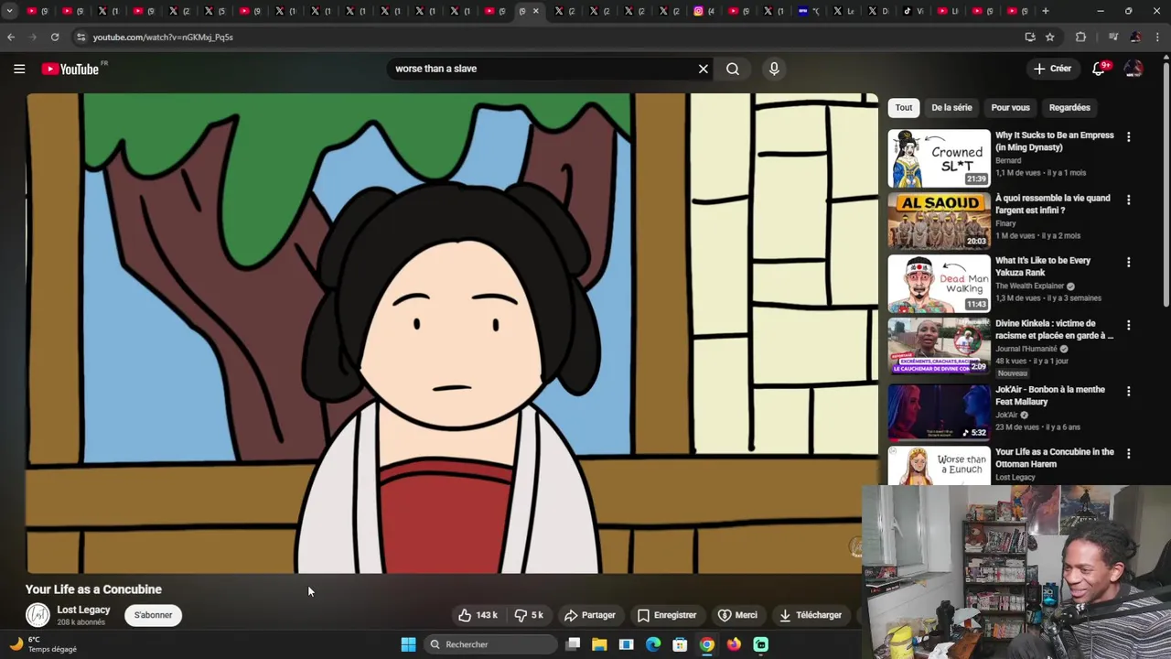Open options for Why It Sucks to Be an Empress
Screen dimensions: 1171x659
click(x=1128, y=137)
